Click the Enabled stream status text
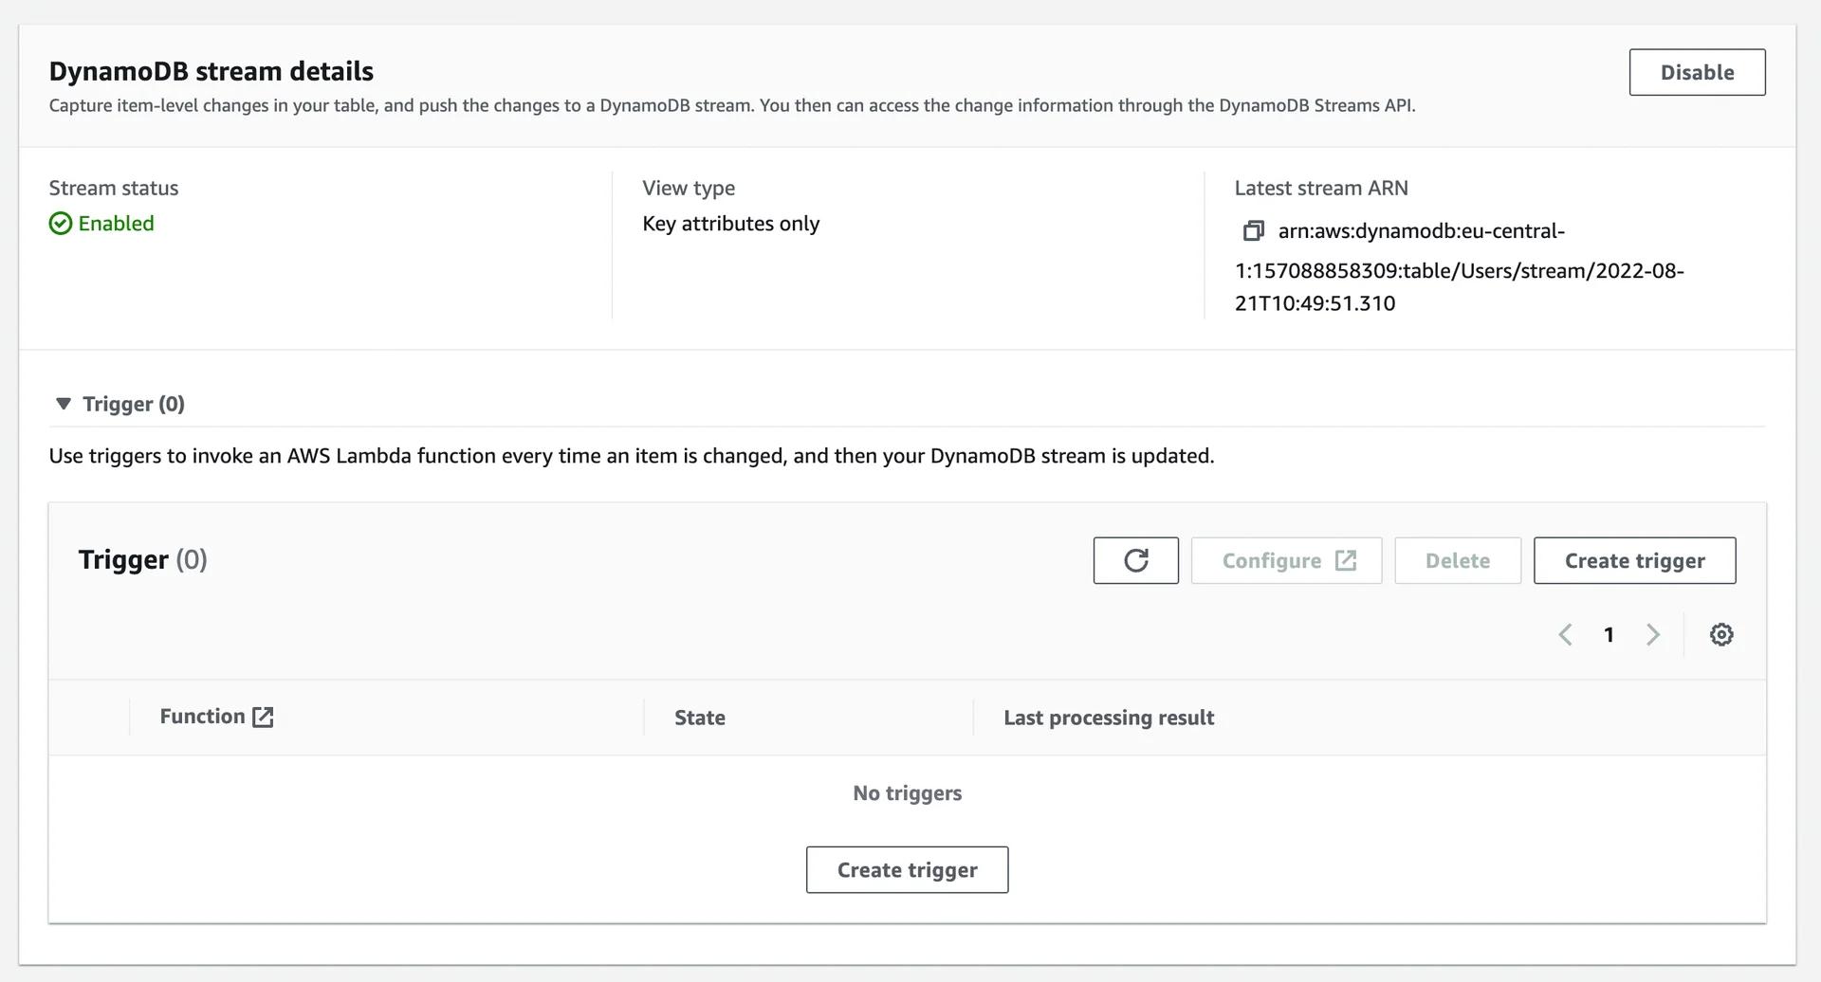 [116, 224]
